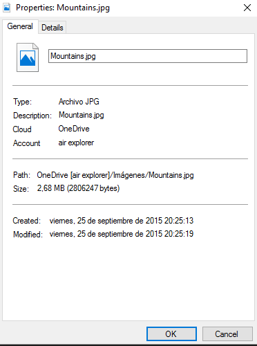This screenshot has width=257, height=346.
Task: Click the Modified label
Action: click(x=28, y=235)
